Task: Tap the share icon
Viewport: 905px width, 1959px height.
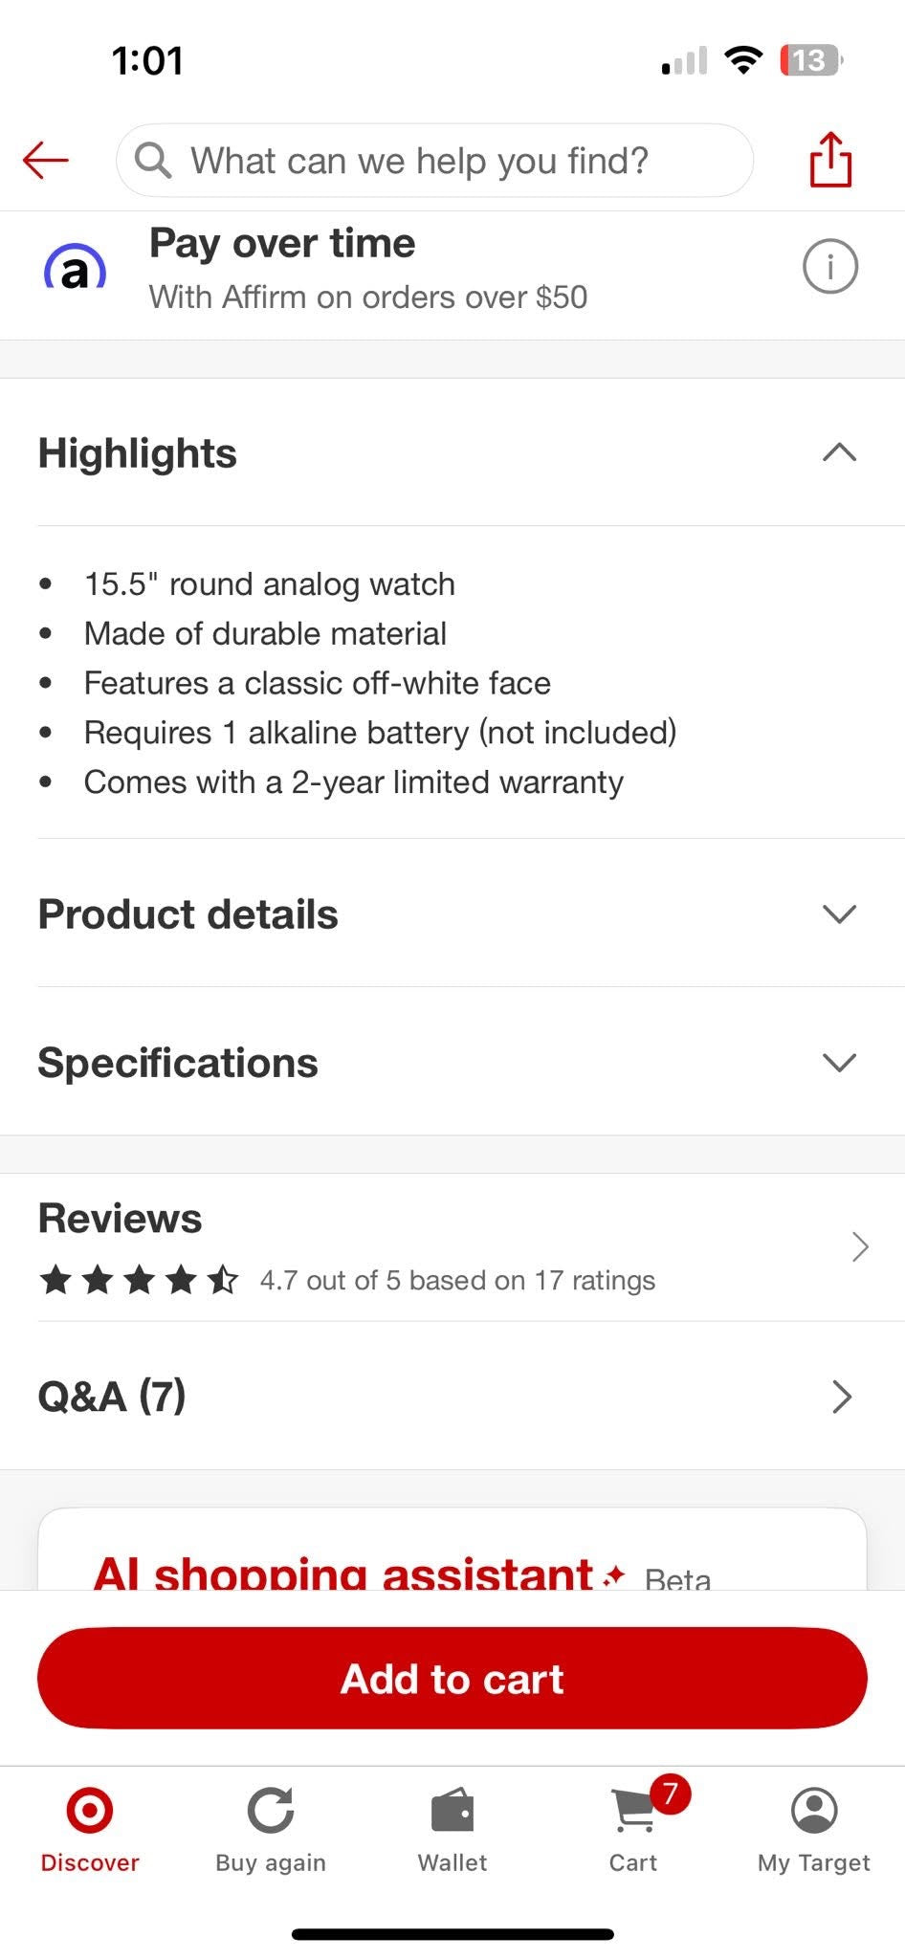Action: [x=830, y=160]
